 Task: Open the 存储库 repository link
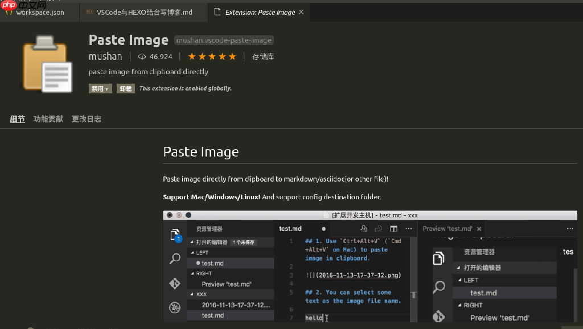(x=263, y=56)
